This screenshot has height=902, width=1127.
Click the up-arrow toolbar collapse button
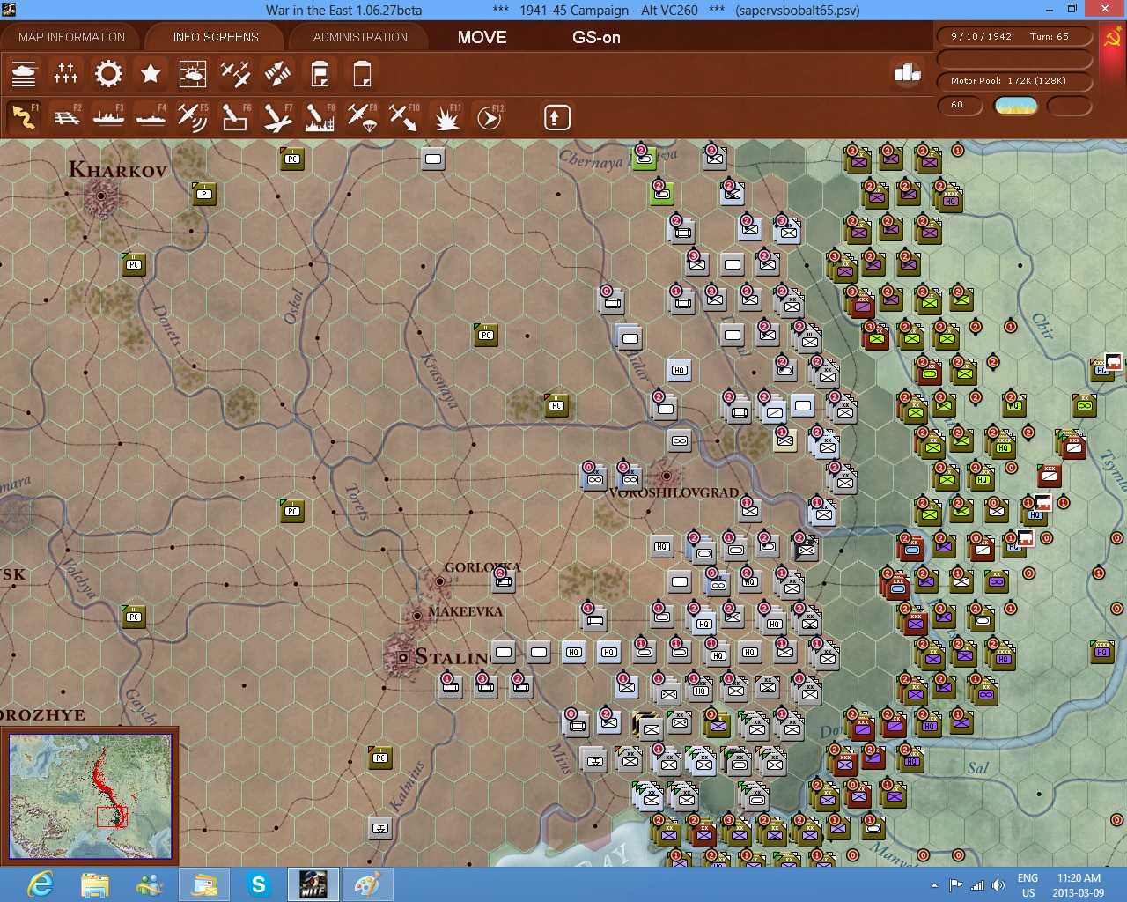(556, 117)
